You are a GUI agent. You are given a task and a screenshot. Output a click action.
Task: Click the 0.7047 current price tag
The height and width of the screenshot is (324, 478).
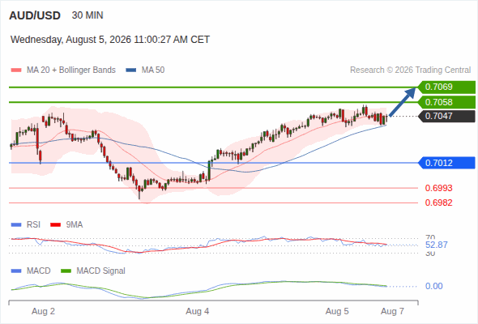446,116
